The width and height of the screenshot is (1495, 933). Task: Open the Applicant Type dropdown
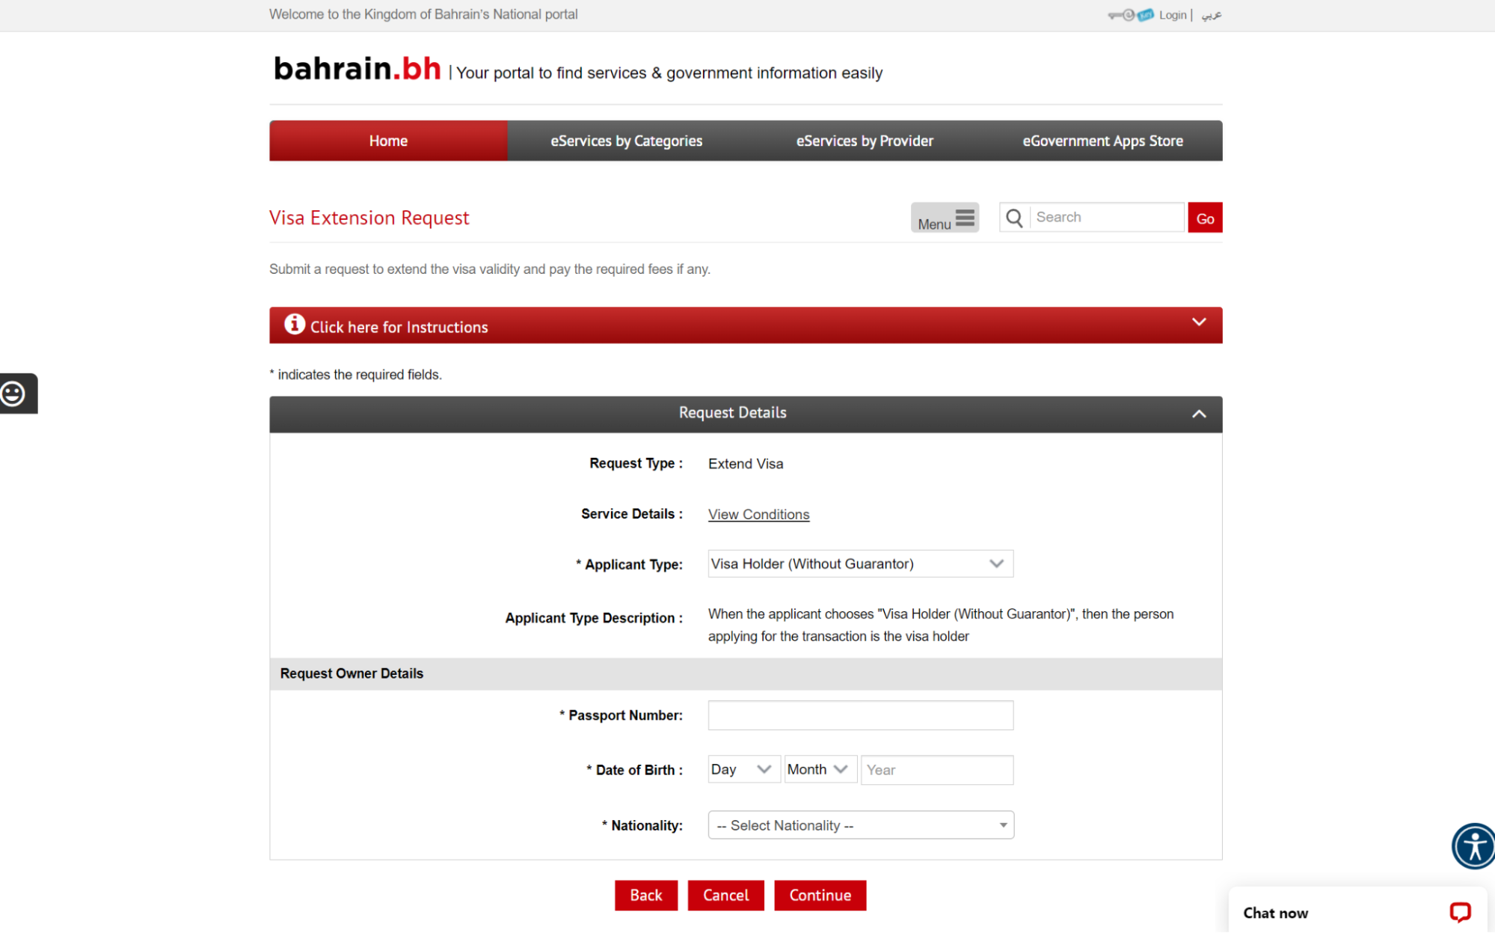click(x=859, y=563)
